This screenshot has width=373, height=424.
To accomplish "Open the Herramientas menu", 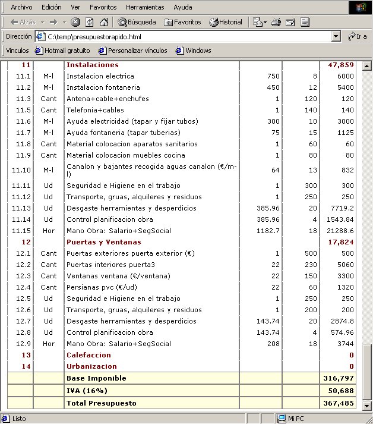I will click(145, 7).
